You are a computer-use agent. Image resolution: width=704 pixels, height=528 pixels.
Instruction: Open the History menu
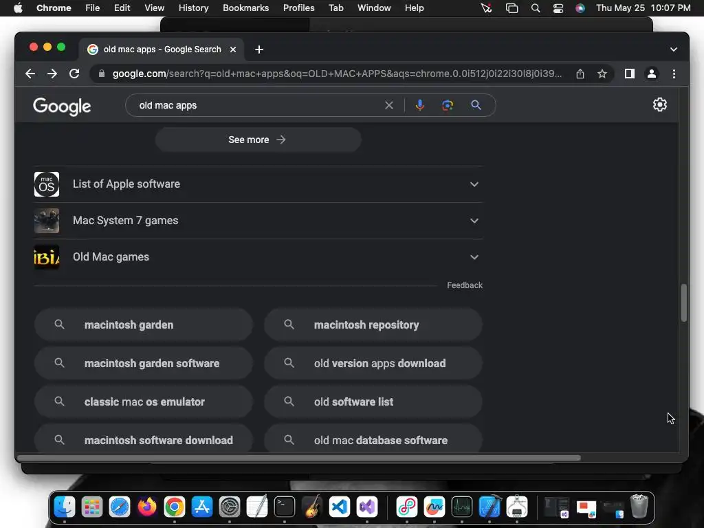[x=193, y=8]
